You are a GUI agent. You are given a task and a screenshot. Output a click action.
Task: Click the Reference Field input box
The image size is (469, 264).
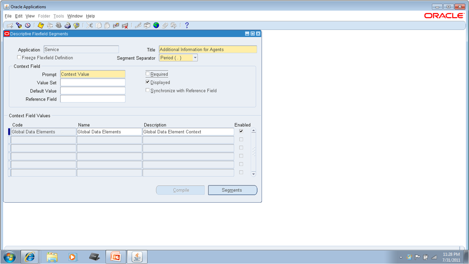click(x=93, y=99)
